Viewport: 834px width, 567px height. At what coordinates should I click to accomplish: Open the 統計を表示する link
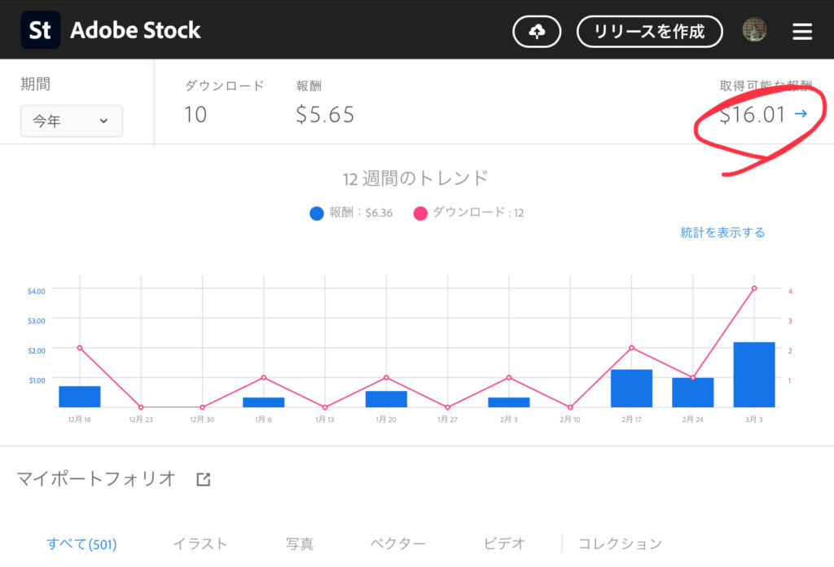(722, 232)
